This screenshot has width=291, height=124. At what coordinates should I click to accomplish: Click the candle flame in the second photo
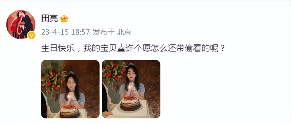coord(129,87)
